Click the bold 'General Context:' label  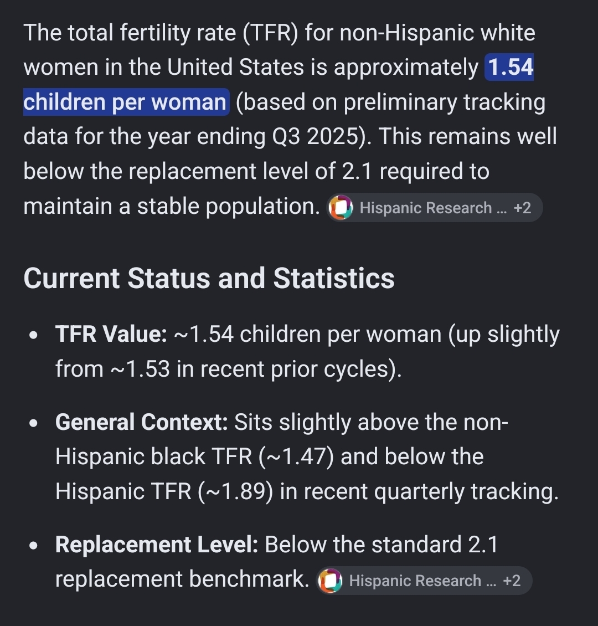(142, 422)
